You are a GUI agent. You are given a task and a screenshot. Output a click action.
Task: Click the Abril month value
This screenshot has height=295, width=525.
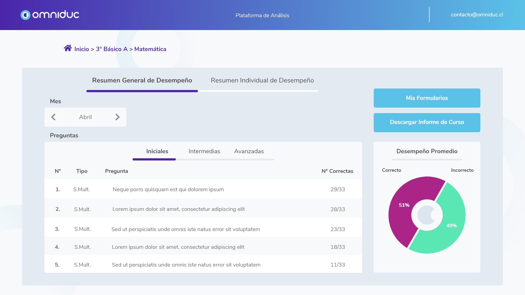[x=85, y=117]
